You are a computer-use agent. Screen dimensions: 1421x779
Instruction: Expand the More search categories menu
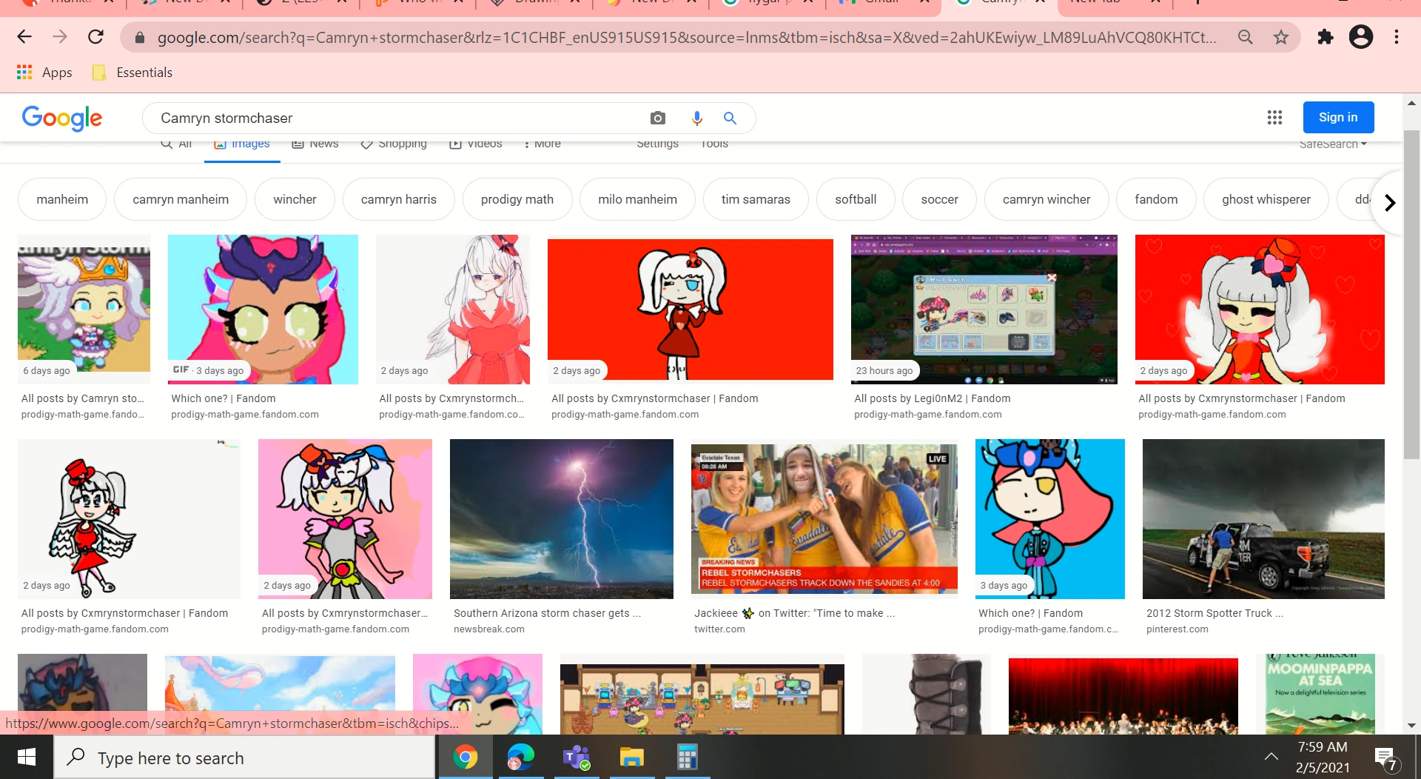pyautogui.click(x=542, y=144)
